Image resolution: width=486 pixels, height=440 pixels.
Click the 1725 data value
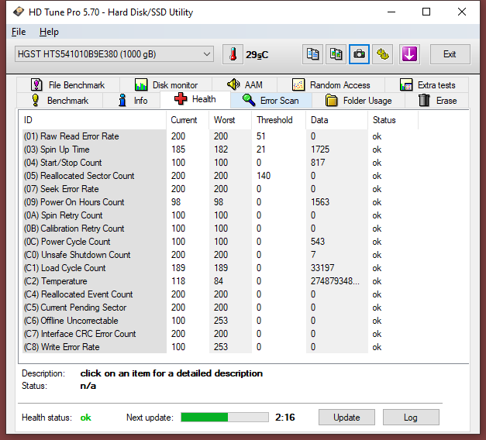tap(320, 150)
